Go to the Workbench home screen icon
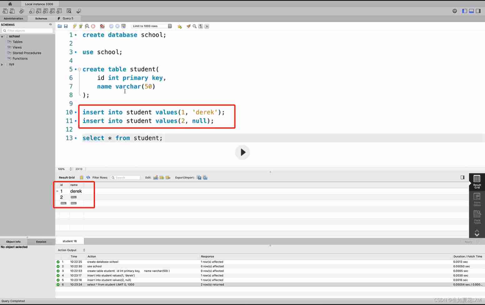This screenshot has width=485, height=305. (10, 4)
